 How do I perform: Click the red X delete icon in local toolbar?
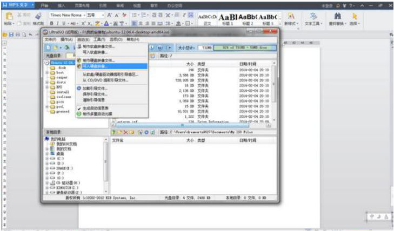click(125, 132)
